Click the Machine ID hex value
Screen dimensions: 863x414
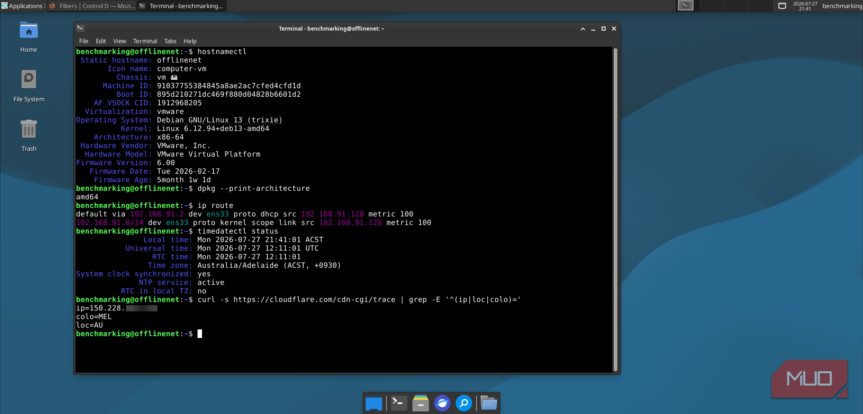[x=229, y=86]
